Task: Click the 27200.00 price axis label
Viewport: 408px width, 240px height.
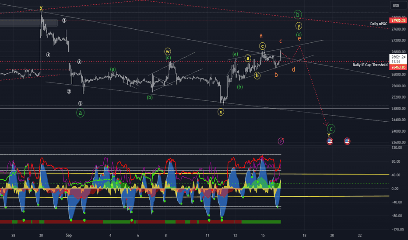Action: click(x=398, y=41)
